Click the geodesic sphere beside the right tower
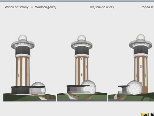This screenshot has height=116, width=154. point(134,87)
